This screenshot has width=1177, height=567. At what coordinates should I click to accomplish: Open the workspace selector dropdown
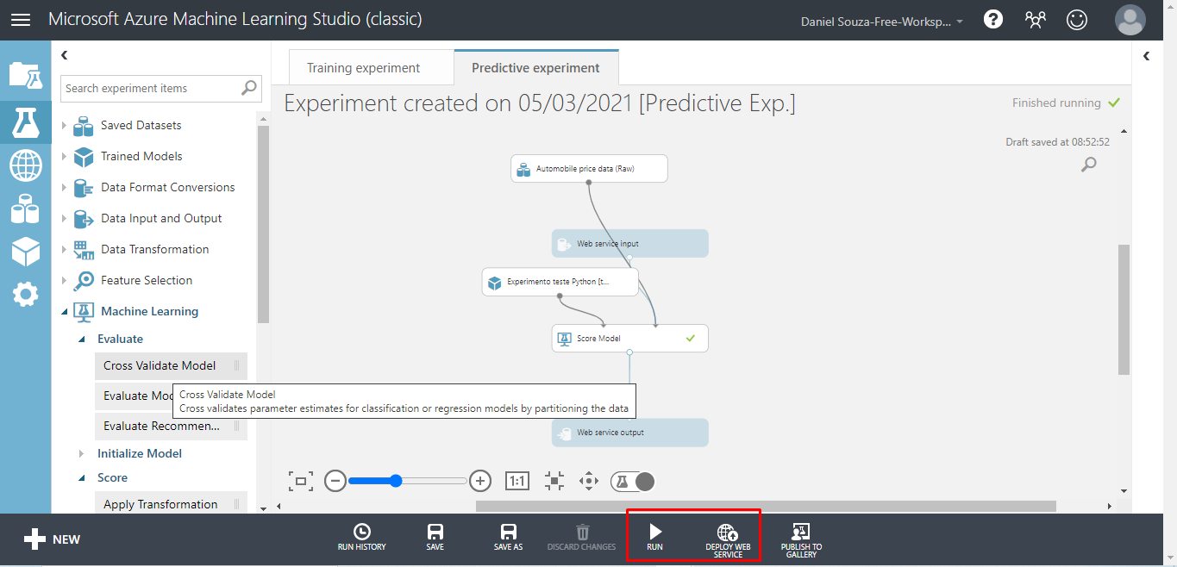(x=882, y=20)
